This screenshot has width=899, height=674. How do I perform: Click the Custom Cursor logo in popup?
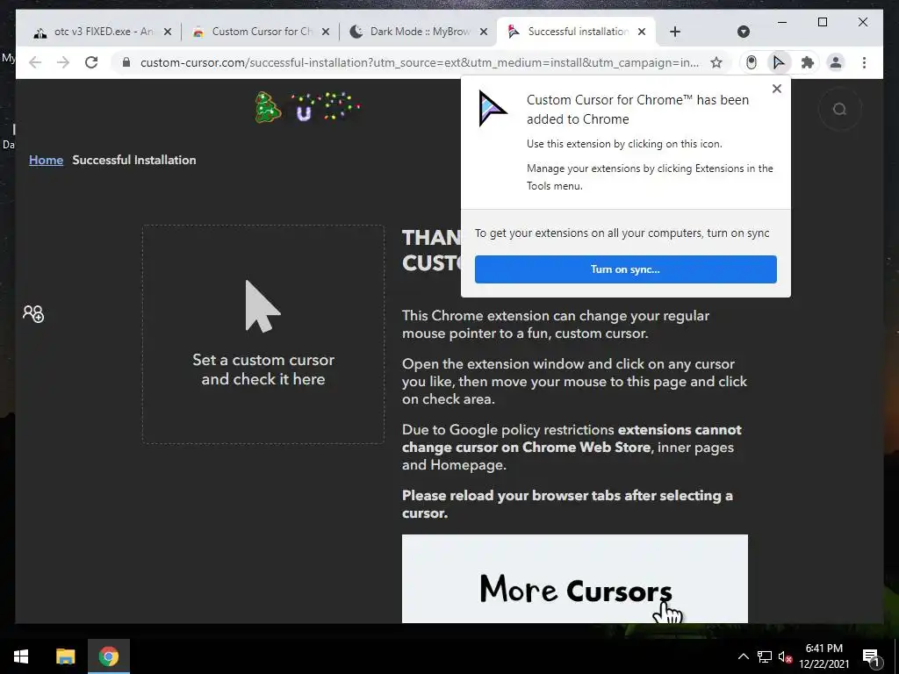[492, 108]
